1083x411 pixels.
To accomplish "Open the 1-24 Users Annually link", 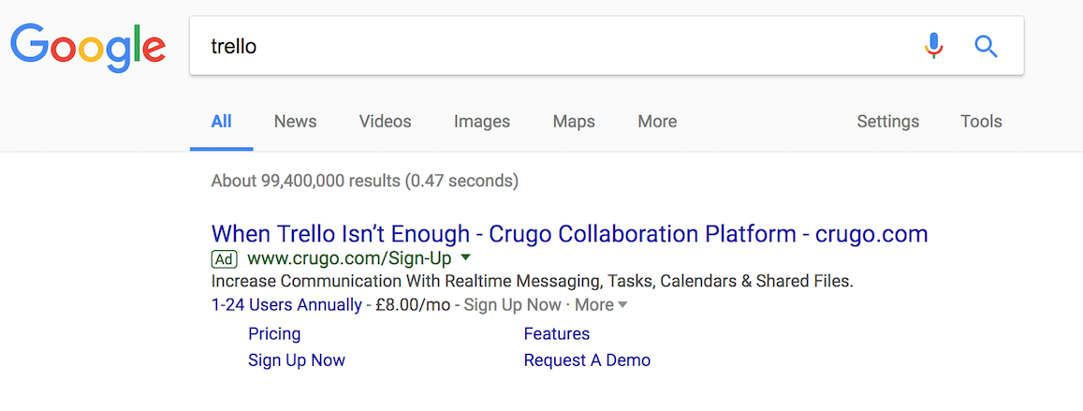I will [x=285, y=304].
